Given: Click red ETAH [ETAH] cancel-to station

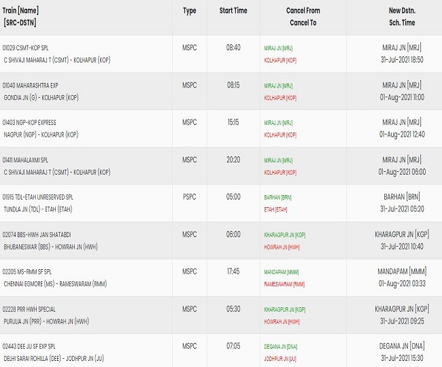Looking at the screenshot, I should tap(275, 209).
